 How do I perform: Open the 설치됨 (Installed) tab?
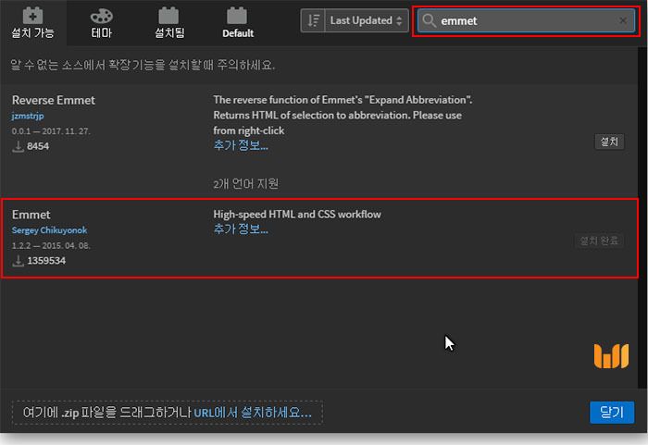(169, 23)
